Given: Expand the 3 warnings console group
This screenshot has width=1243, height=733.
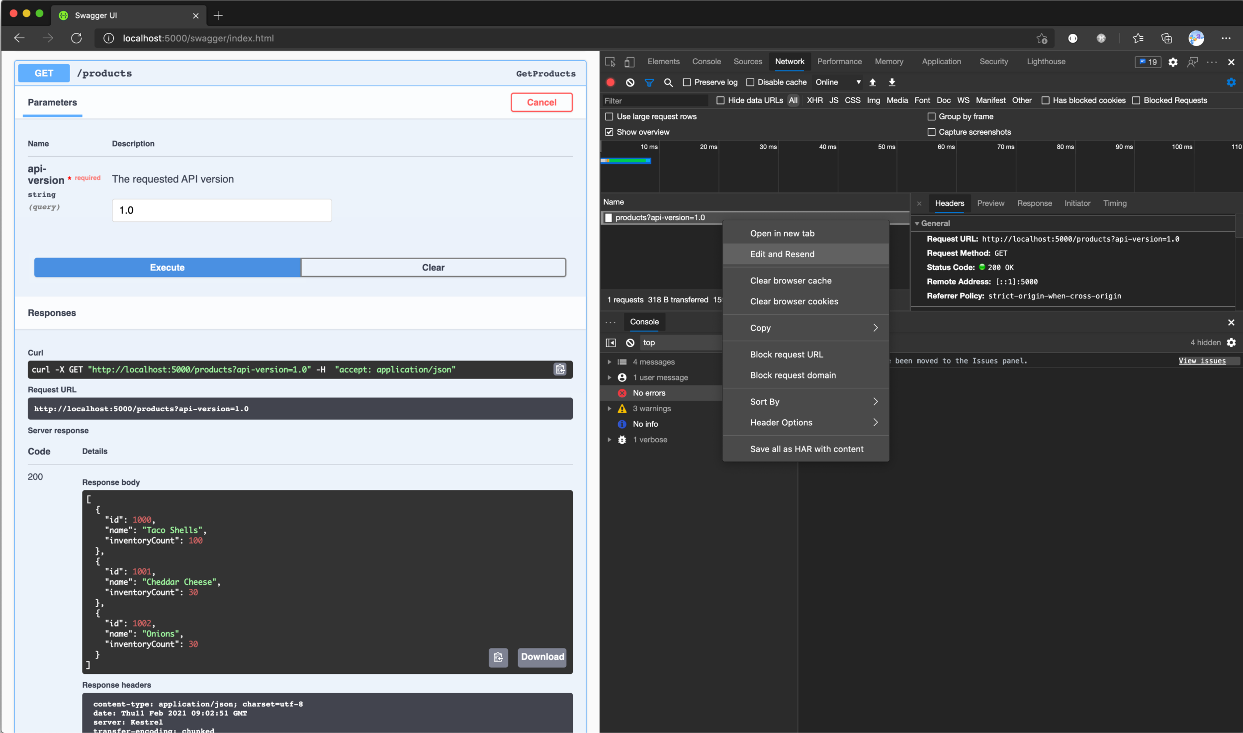Looking at the screenshot, I should [x=610, y=408].
